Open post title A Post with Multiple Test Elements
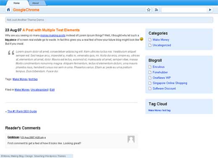Viewport: 218px width, 158px height. (51, 30)
